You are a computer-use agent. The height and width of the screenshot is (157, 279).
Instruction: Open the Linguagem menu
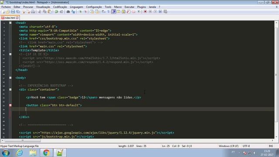[76, 7]
